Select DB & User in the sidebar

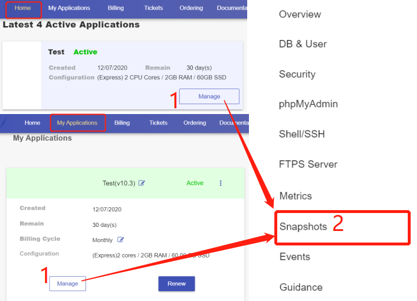click(303, 44)
